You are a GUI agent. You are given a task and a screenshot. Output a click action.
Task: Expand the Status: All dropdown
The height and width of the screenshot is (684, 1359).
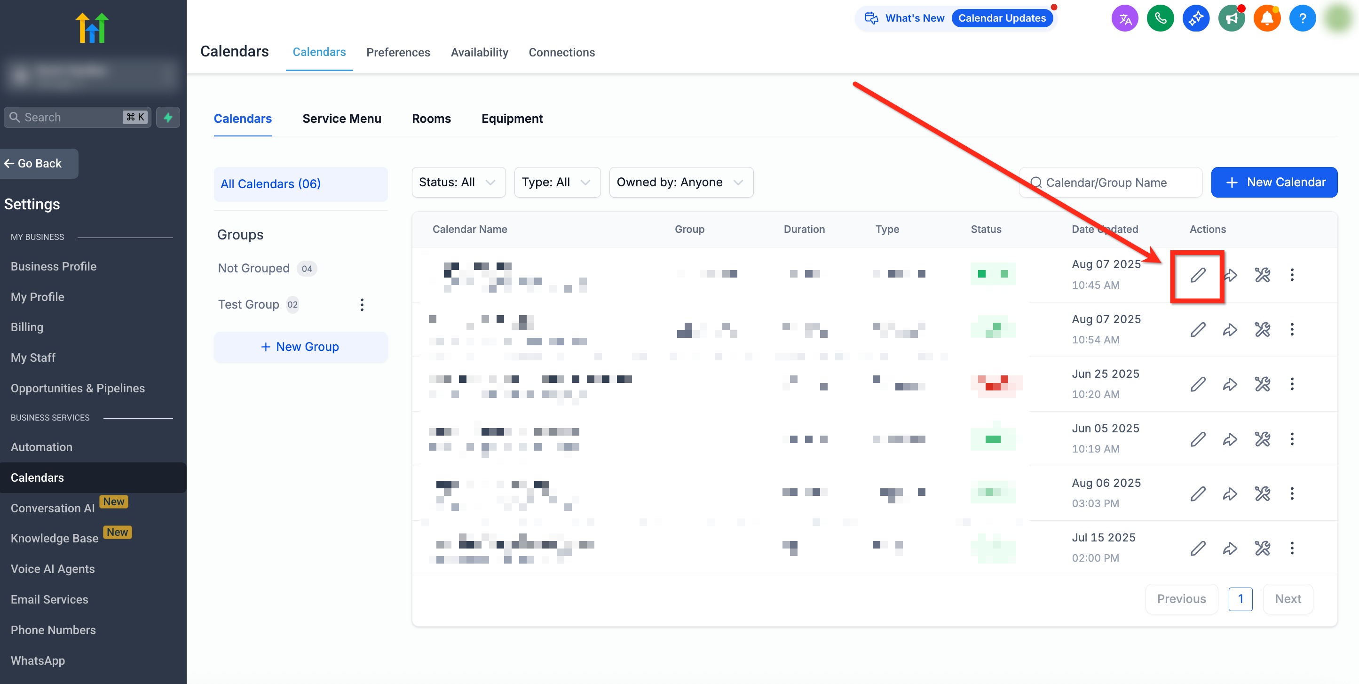click(458, 182)
